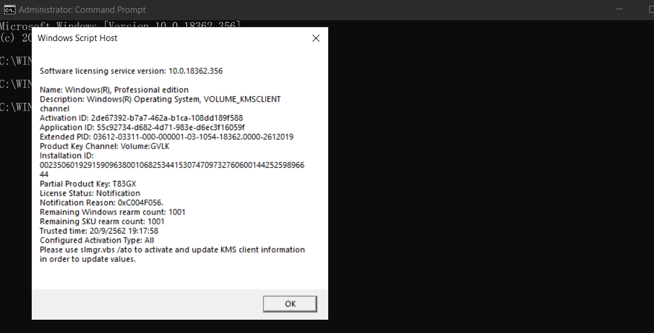Click the Notification Reason 0xC004F056 line
Image resolution: width=654 pixels, height=333 pixels.
click(x=102, y=202)
